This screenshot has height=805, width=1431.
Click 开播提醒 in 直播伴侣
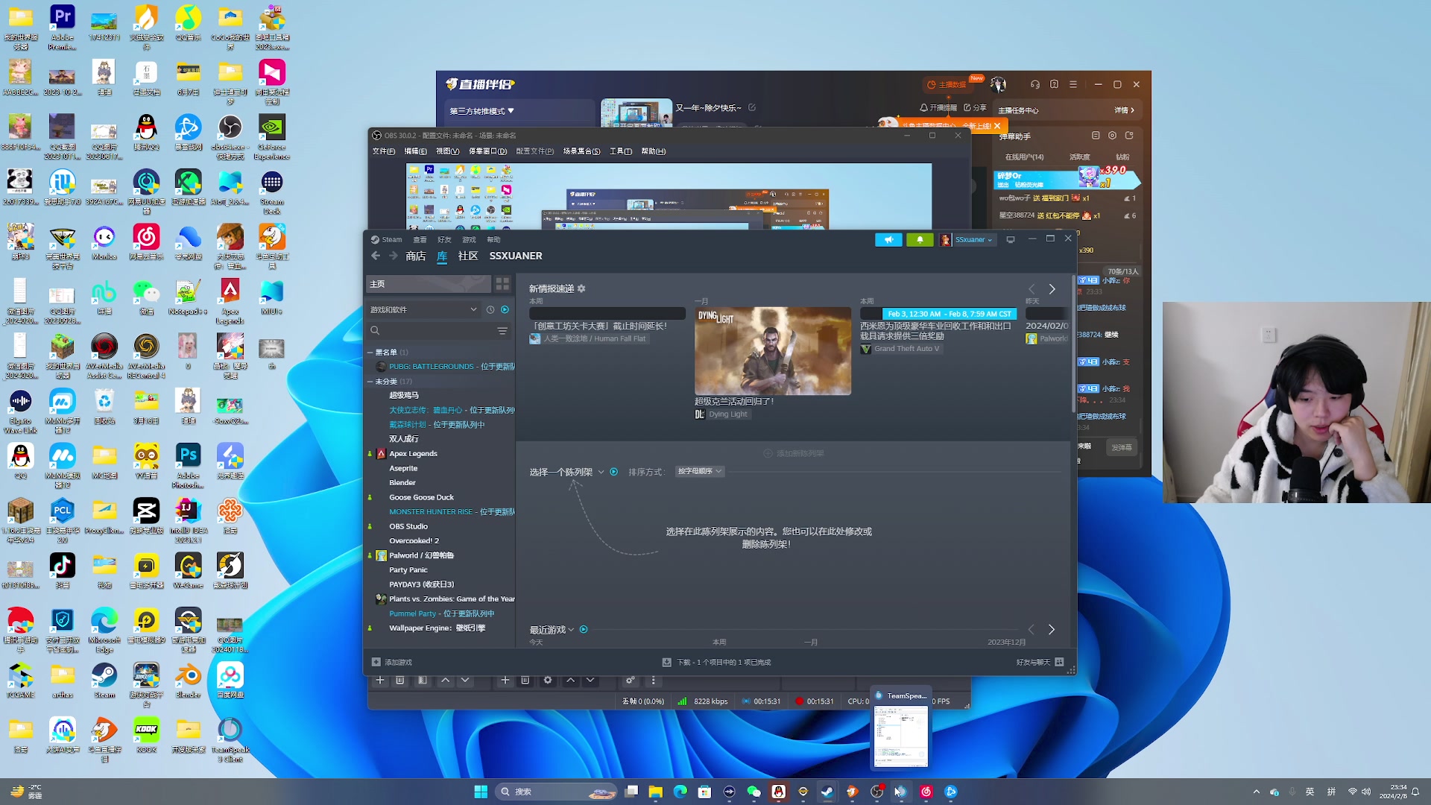click(x=938, y=107)
